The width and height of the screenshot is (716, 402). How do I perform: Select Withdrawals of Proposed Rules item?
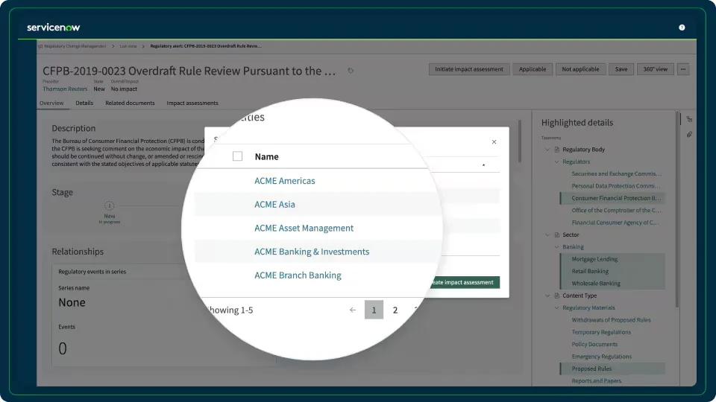tap(611, 320)
